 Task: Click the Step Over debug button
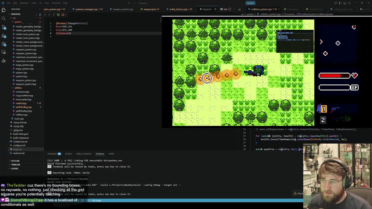pos(45,15)
